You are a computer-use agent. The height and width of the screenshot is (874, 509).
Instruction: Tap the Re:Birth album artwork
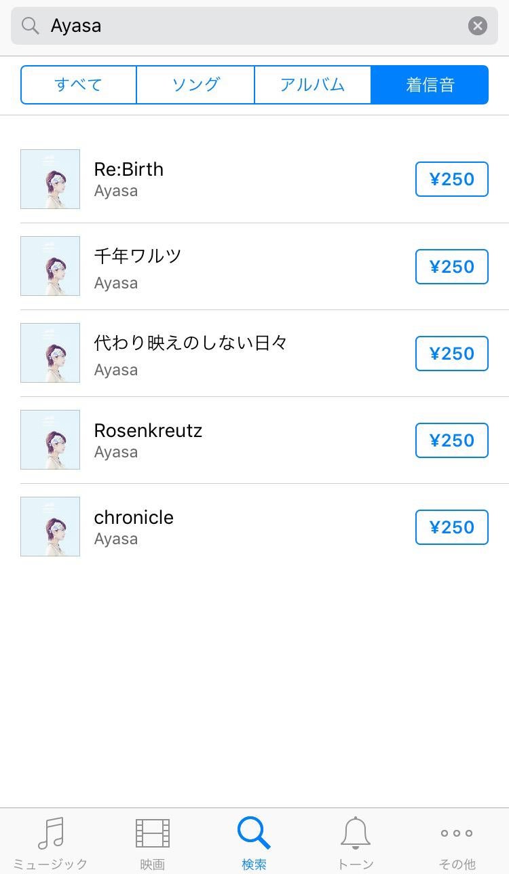pos(50,179)
